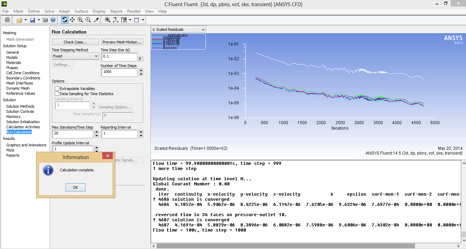Open the Mesh menu
466x249 pixels.
pyautogui.click(x=18, y=11)
